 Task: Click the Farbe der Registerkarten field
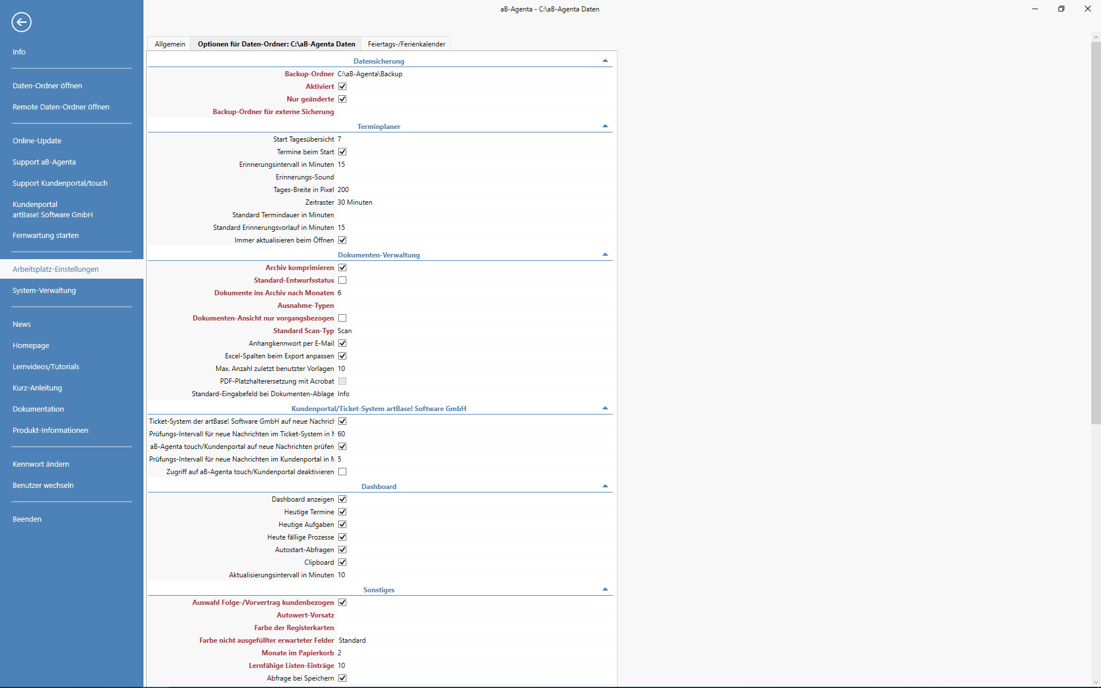pos(474,628)
